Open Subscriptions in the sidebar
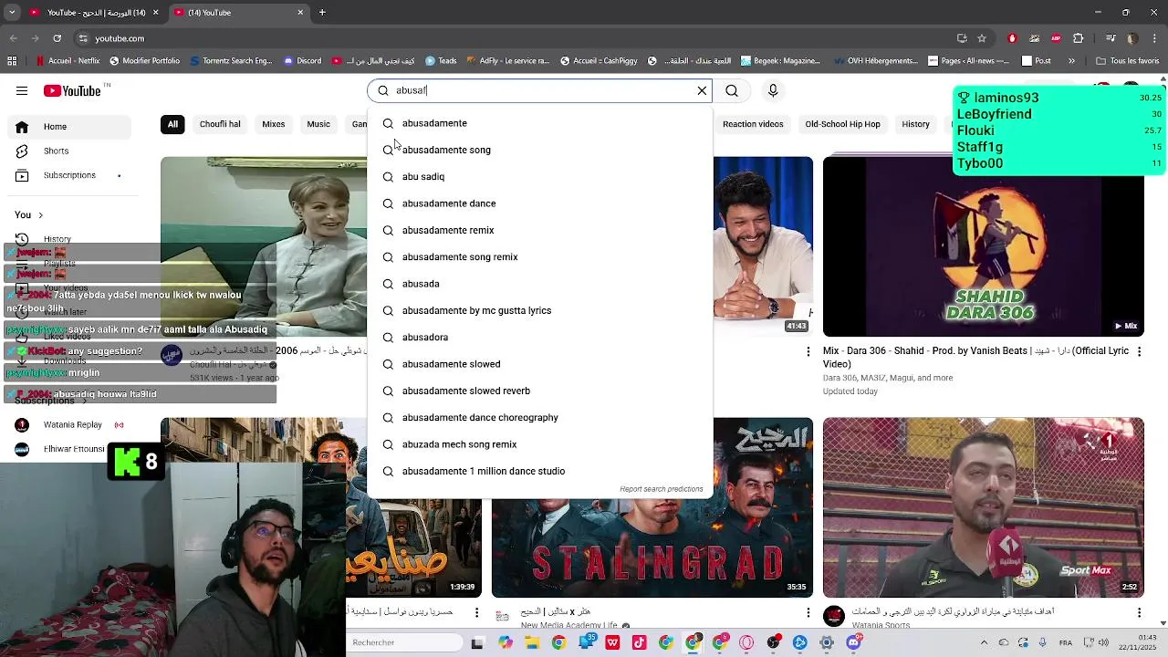 coord(69,175)
